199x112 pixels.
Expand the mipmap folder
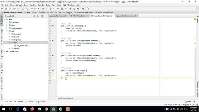pyautogui.click(x=10, y=40)
